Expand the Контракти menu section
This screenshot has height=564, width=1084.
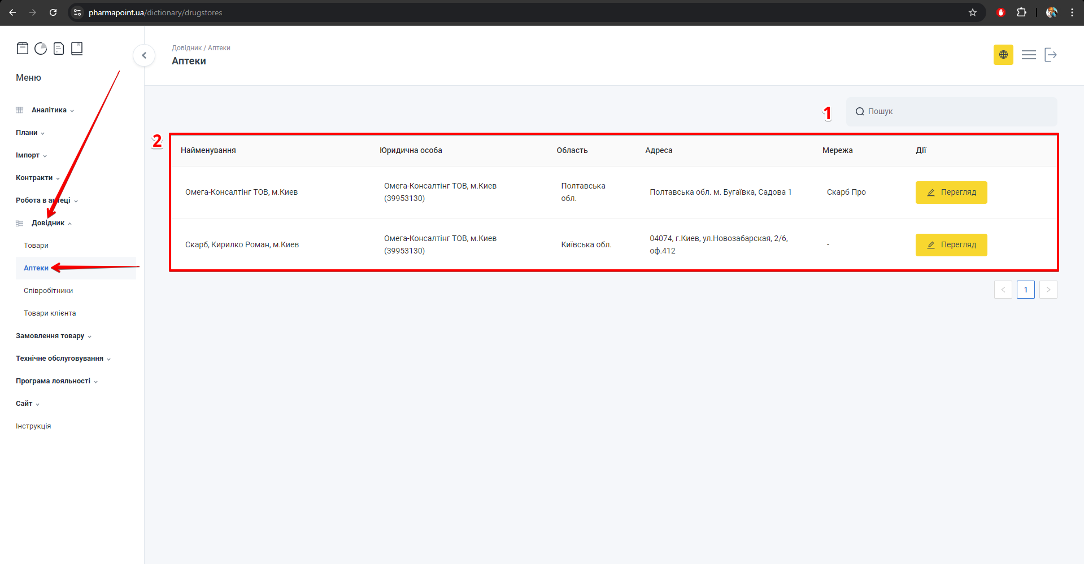point(35,178)
